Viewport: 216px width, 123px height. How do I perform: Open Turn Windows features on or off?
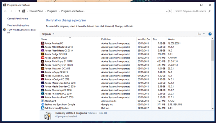click(22, 31)
